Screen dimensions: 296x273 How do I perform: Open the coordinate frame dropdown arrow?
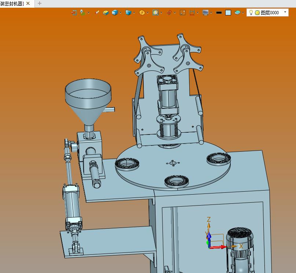click(175, 13)
